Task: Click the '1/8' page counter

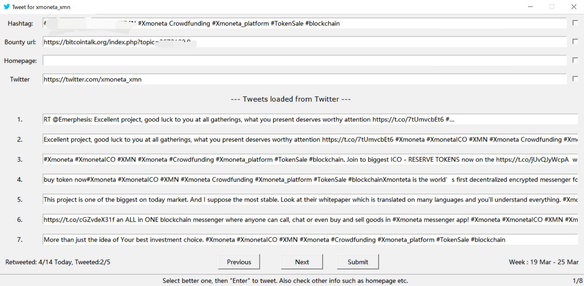Action: tap(577, 281)
